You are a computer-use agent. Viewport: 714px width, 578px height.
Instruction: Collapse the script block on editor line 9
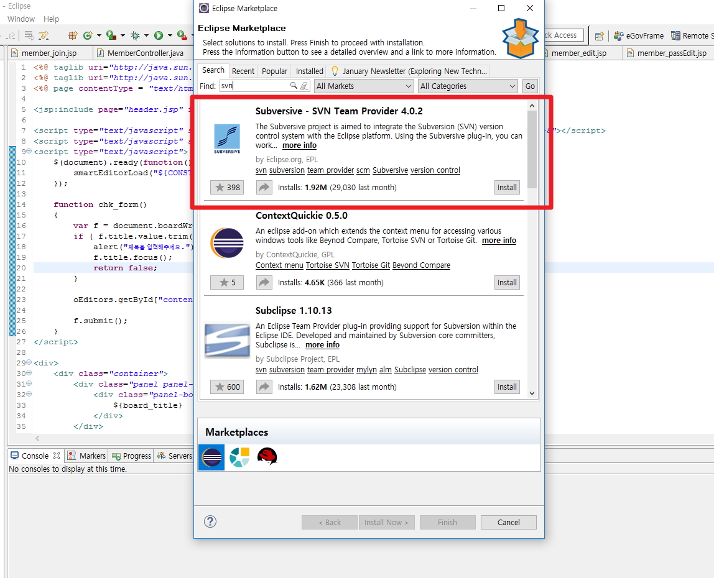[x=29, y=151]
